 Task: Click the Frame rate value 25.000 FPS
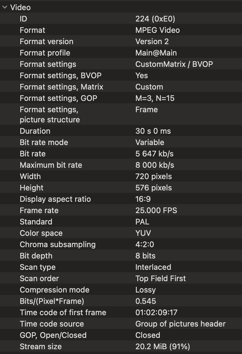pyautogui.click(x=156, y=210)
